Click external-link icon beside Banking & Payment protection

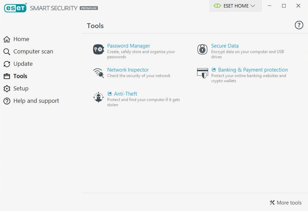(x=214, y=70)
